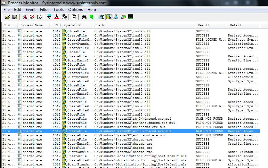Open the Filter dialog via funnel icon

[49, 17]
